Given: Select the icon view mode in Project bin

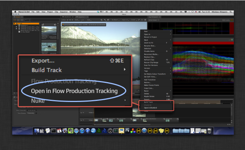Looking at the screenshot, I should (x=15, y=20).
